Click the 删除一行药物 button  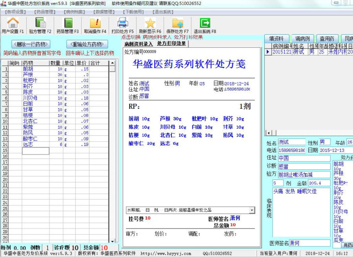tap(31, 44)
